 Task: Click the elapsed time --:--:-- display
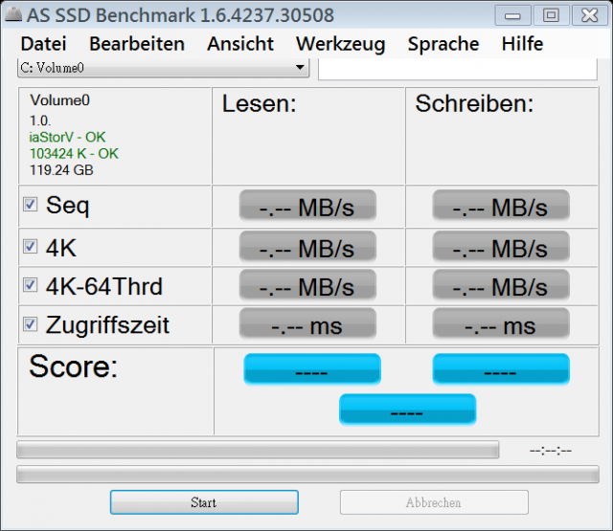(x=551, y=451)
